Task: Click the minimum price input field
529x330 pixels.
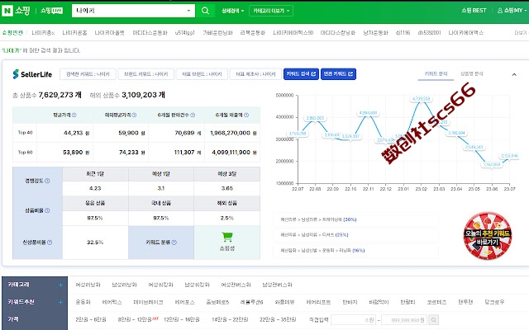Action: coord(354,320)
